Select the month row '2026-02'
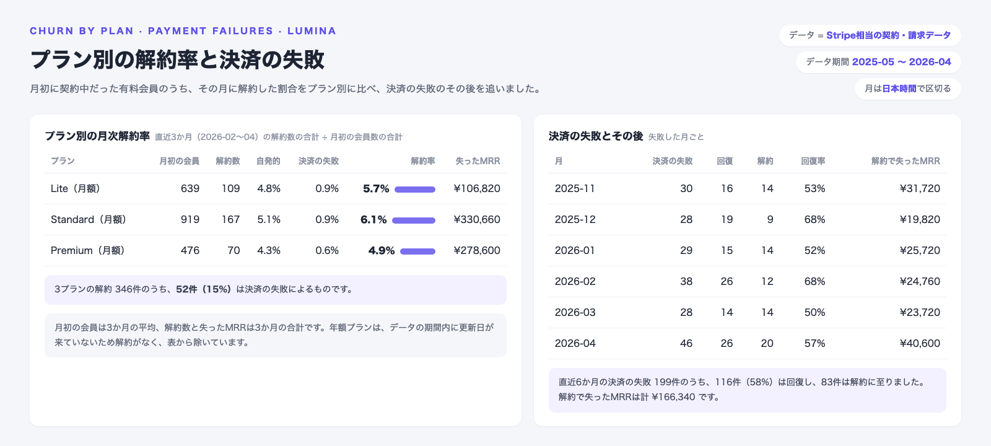This screenshot has width=991, height=446. click(748, 282)
